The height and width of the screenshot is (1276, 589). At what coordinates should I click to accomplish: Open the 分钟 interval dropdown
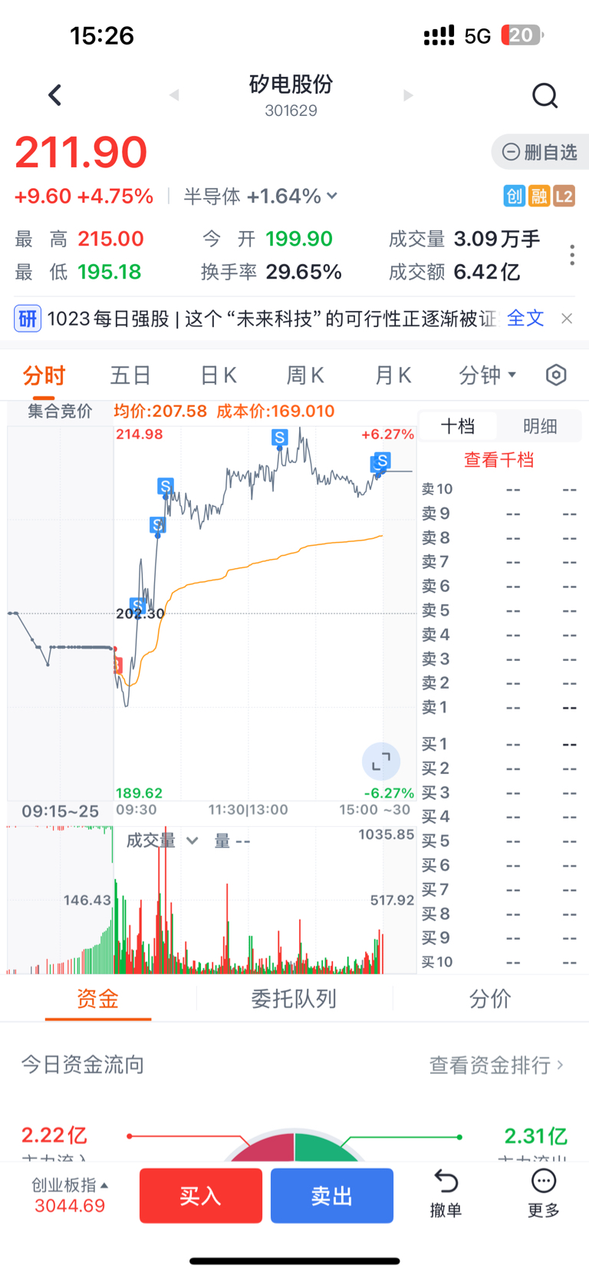488,375
